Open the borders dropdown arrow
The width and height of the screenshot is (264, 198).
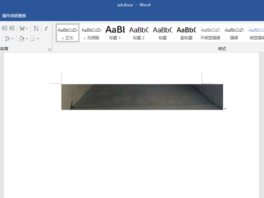click(x=38, y=39)
